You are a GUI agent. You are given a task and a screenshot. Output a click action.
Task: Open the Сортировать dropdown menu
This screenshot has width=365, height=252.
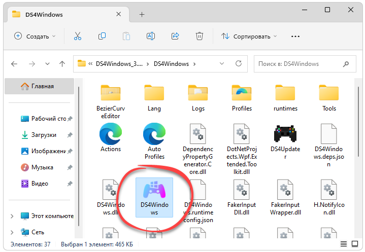[249, 37]
